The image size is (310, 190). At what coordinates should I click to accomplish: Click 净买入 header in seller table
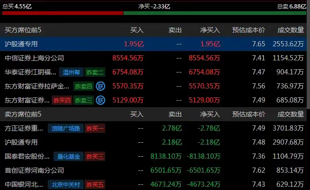210,114
